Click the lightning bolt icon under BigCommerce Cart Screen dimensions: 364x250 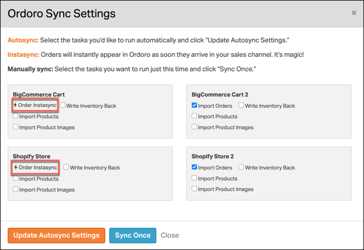(15, 105)
